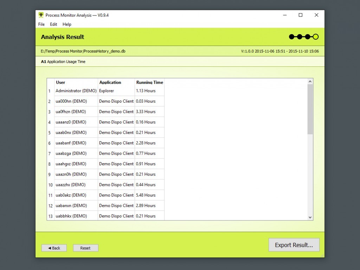Open the Help menu
This screenshot has height=270, width=360.
[67, 24]
